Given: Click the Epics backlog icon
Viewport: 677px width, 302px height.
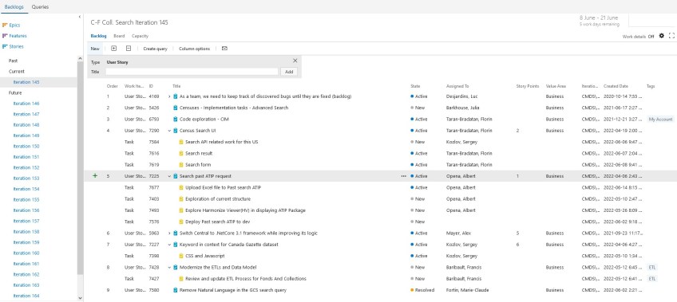Looking at the screenshot, I should coord(5,25).
